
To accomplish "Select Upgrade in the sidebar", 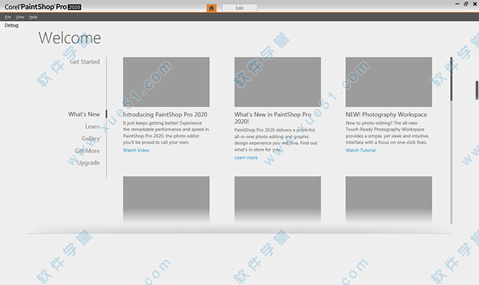I will tap(88, 163).
